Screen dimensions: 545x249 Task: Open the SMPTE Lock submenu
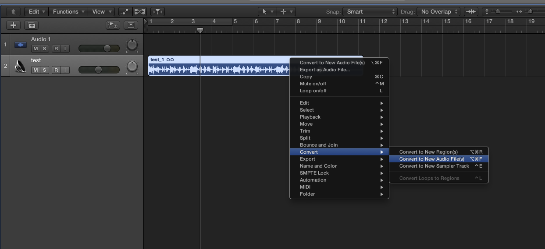[x=339, y=173]
